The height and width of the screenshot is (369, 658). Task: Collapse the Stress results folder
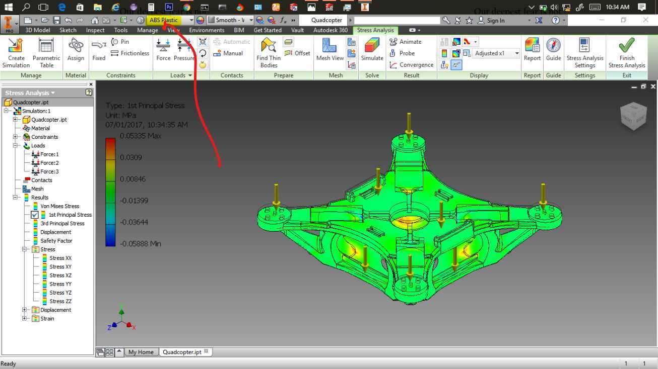(x=25, y=249)
